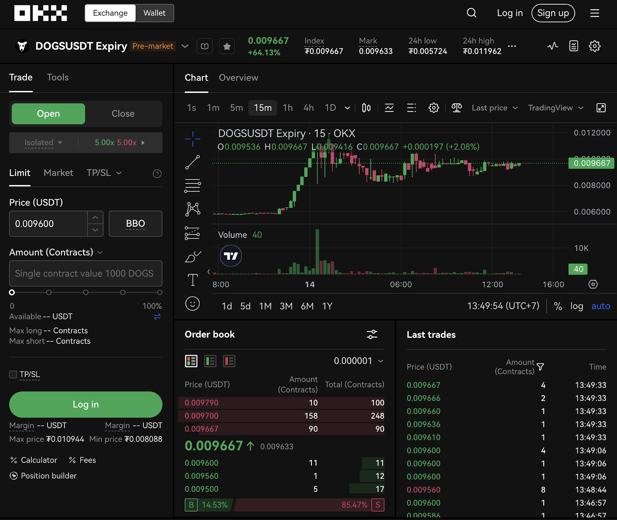
Task: Click Sign up button
Action: click(x=553, y=13)
